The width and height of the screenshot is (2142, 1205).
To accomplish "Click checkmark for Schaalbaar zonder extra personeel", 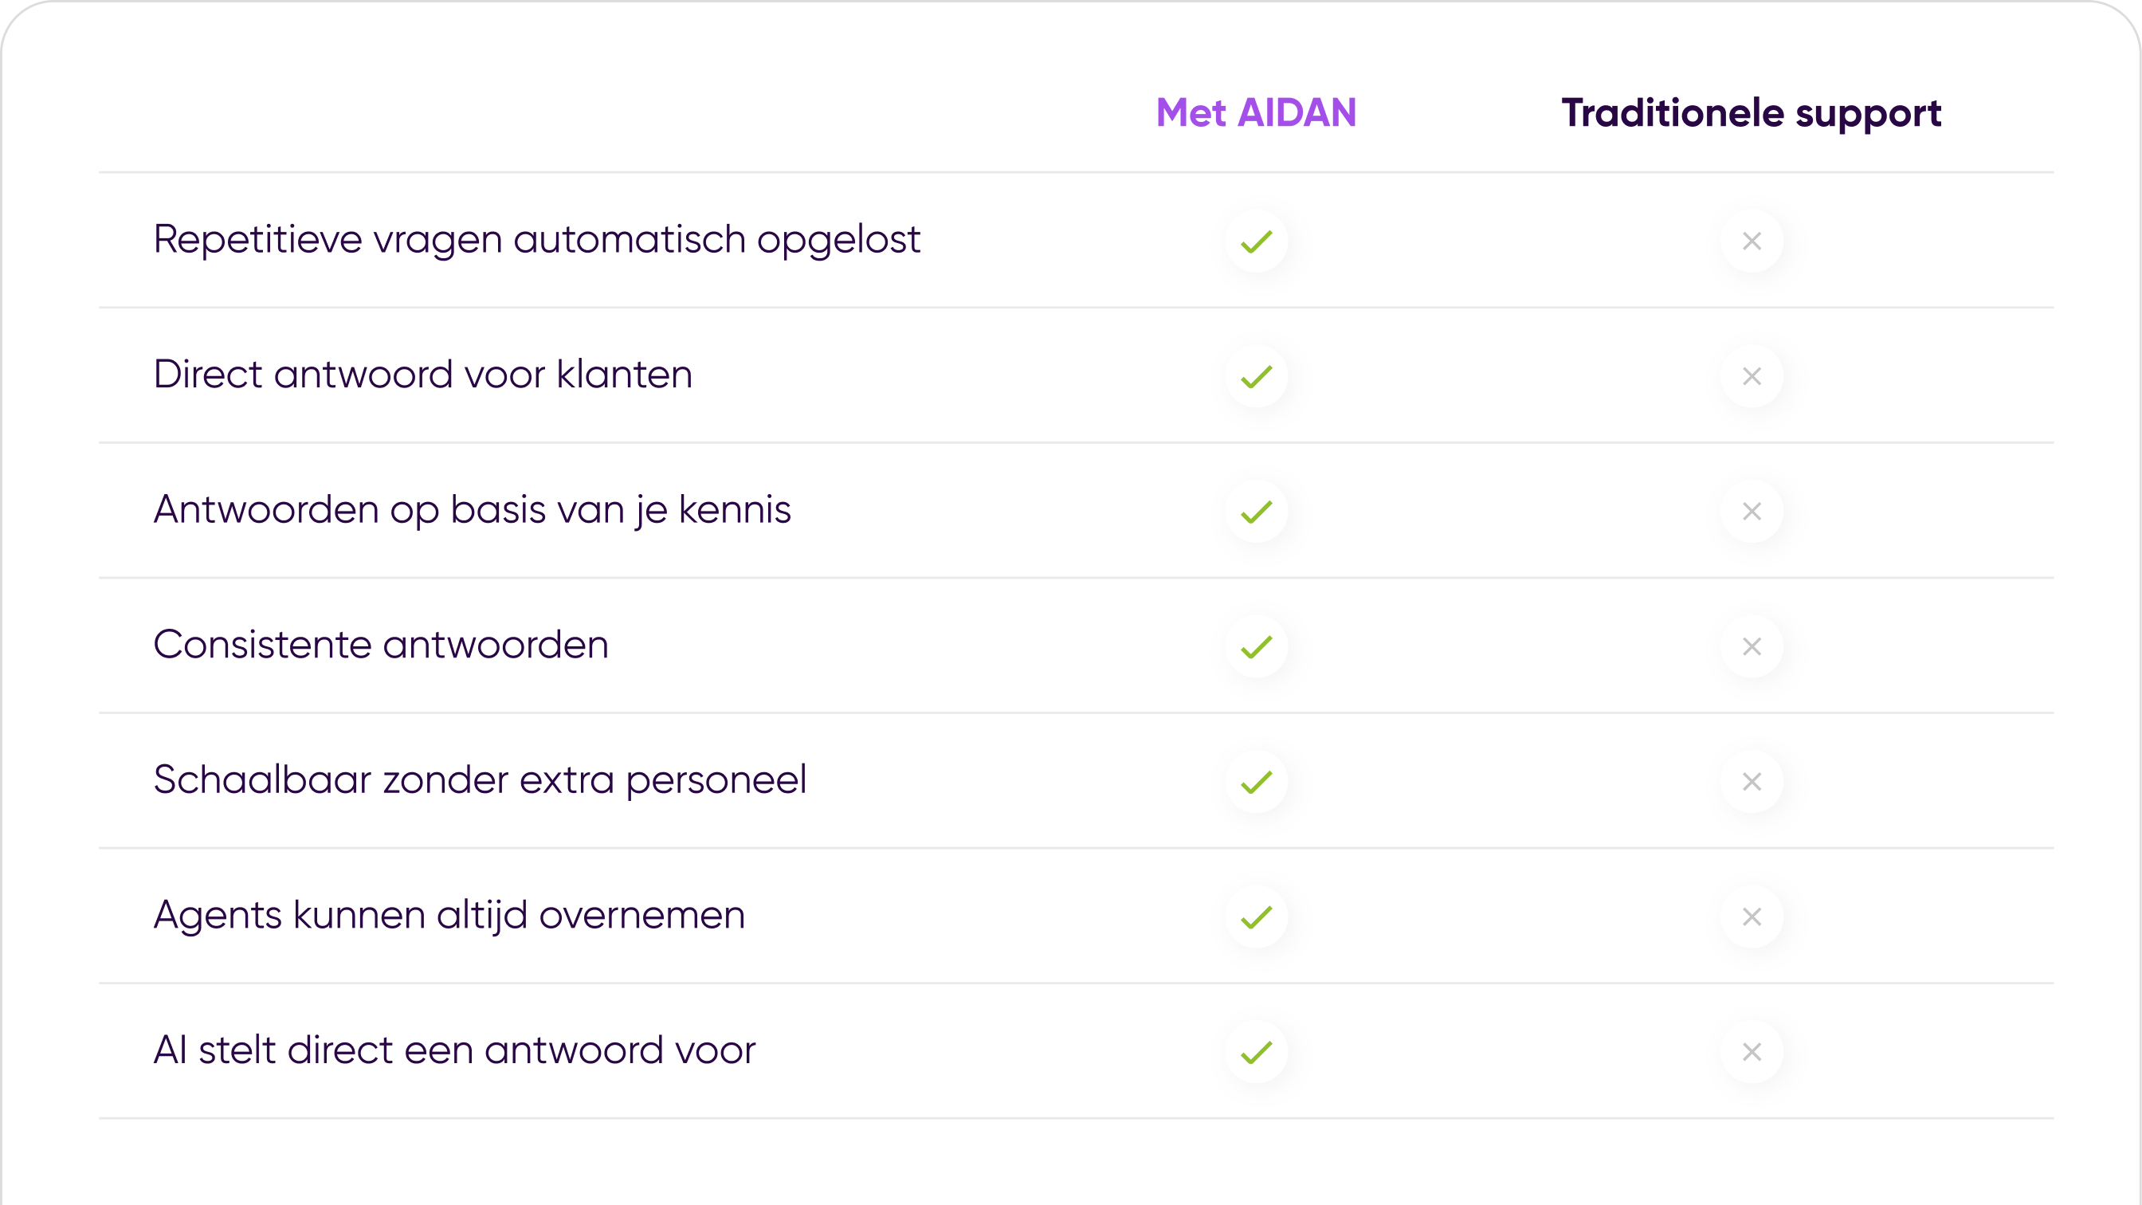I will point(1257,782).
